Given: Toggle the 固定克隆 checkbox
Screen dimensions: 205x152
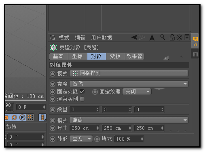Looking at the screenshot, I should click(82, 92).
